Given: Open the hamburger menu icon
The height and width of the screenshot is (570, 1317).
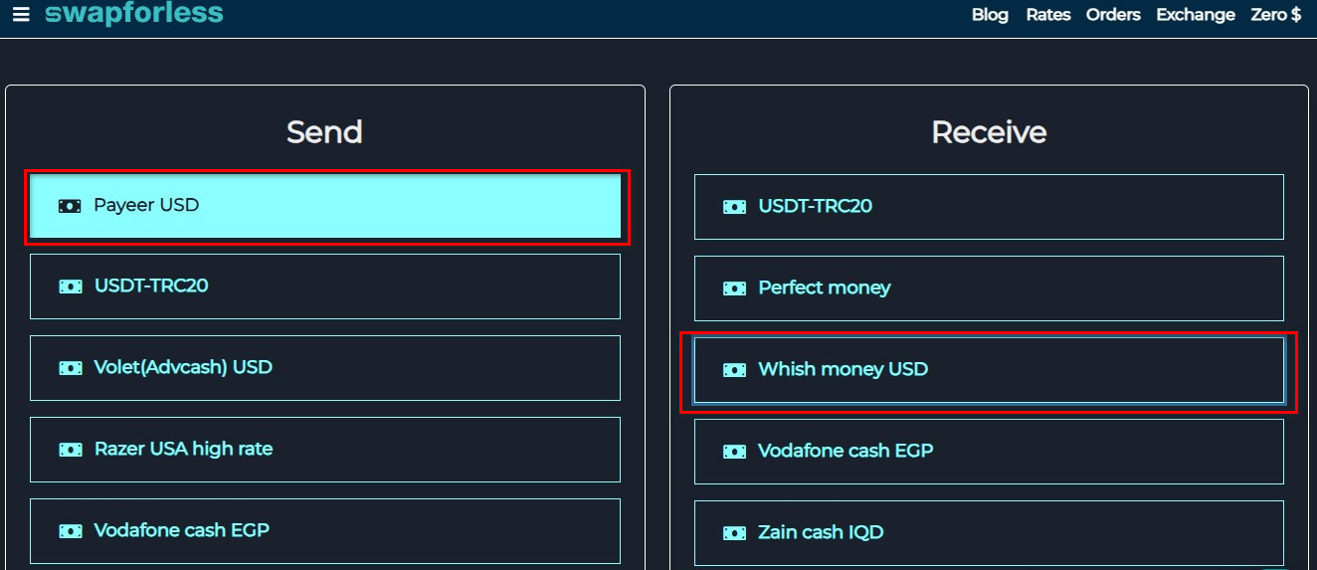Looking at the screenshot, I should 21,15.
